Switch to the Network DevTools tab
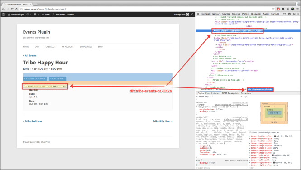The image size is (301, 170). [216, 14]
